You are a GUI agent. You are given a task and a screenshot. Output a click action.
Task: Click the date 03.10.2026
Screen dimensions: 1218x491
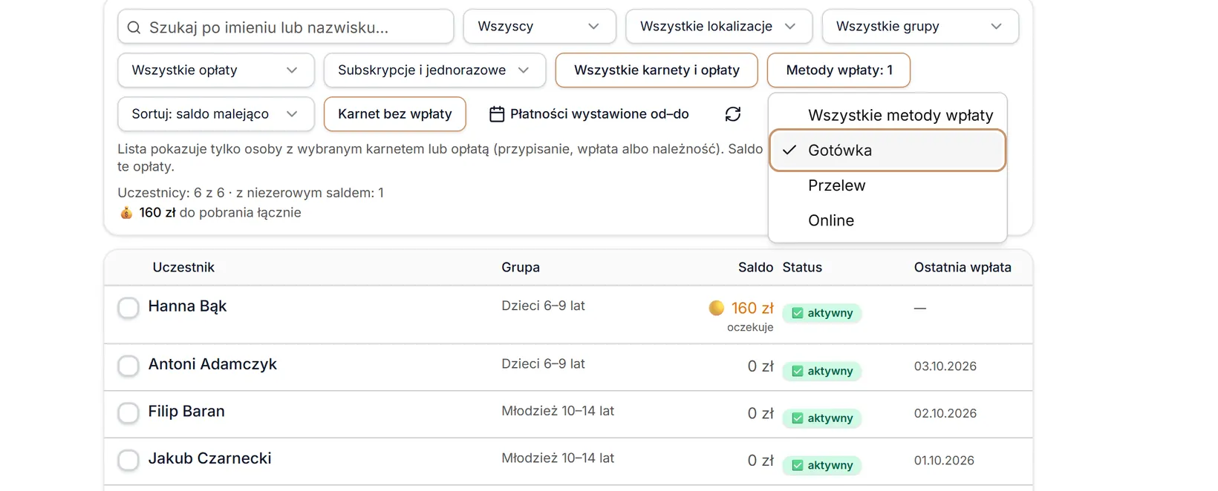click(x=945, y=366)
